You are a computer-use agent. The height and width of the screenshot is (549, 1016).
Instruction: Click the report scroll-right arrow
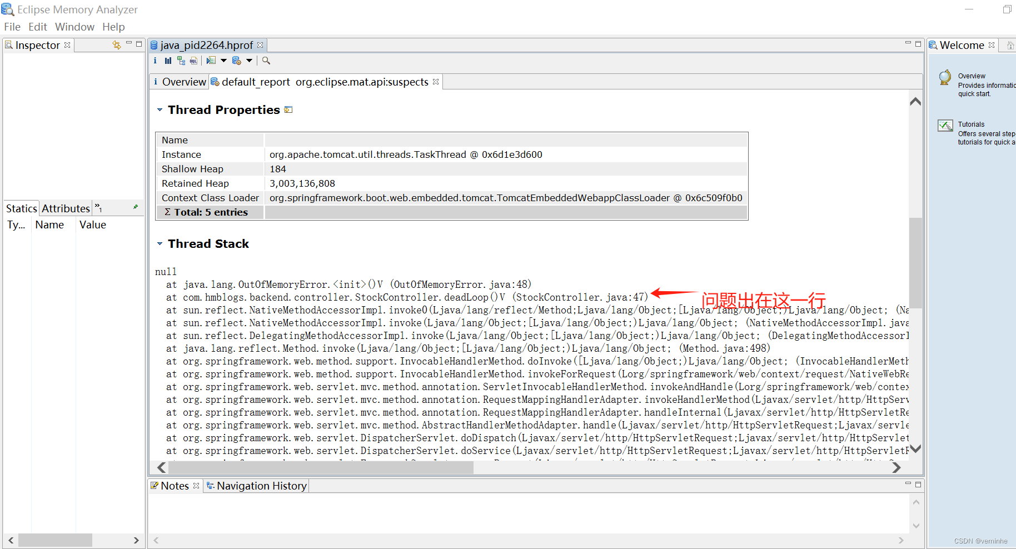point(896,468)
